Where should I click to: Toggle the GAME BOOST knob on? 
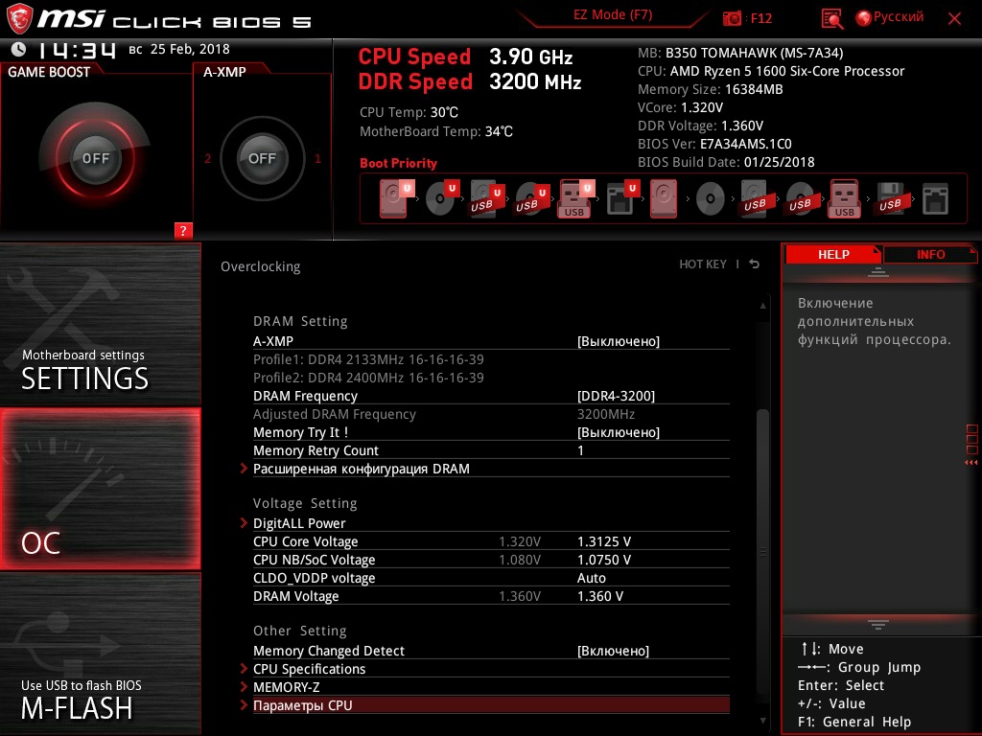[95, 158]
